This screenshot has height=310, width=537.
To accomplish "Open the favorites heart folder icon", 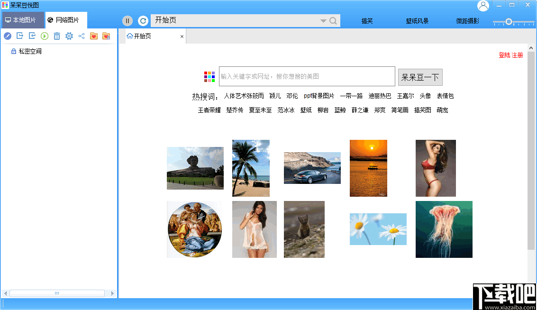I will pos(94,36).
